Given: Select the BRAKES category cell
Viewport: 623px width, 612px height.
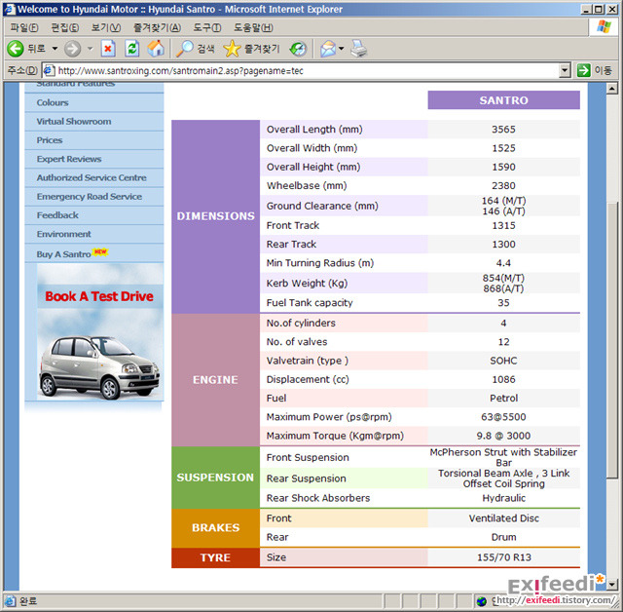Looking at the screenshot, I should [x=216, y=527].
